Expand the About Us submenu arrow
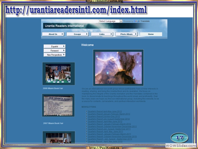The height and width of the screenshot is (149, 198). [62, 34]
